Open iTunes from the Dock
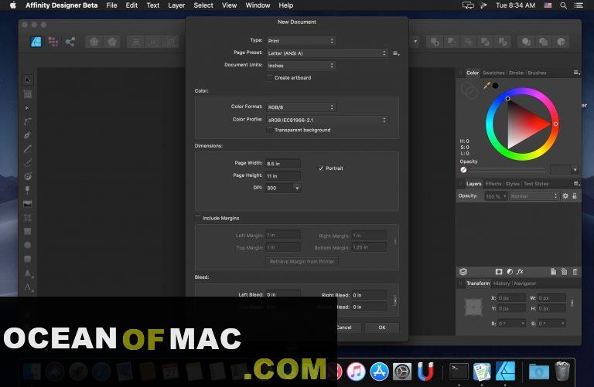This screenshot has height=387, width=594. tap(356, 371)
